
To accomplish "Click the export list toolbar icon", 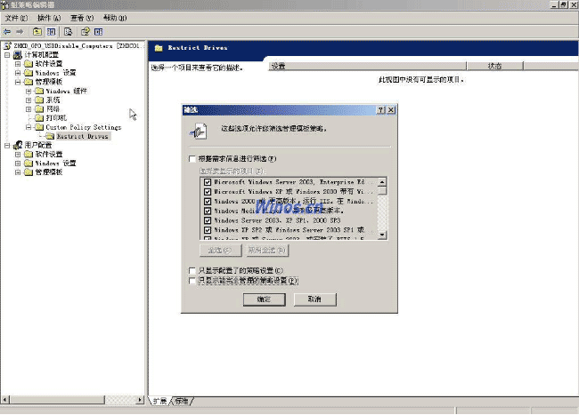I will pos(68,32).
